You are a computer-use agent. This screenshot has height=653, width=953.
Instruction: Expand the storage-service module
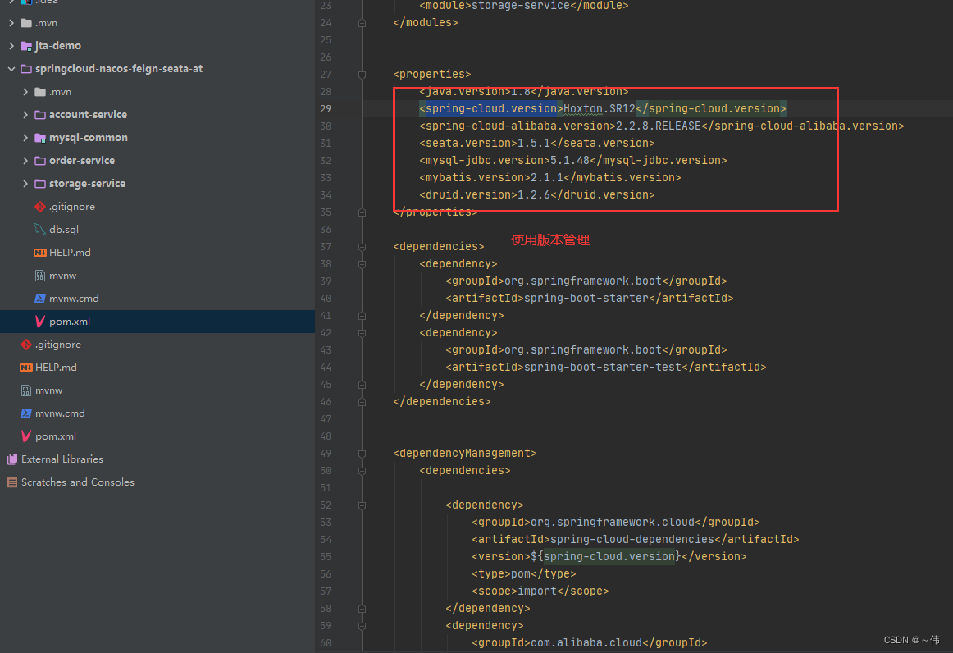point(25,184)
